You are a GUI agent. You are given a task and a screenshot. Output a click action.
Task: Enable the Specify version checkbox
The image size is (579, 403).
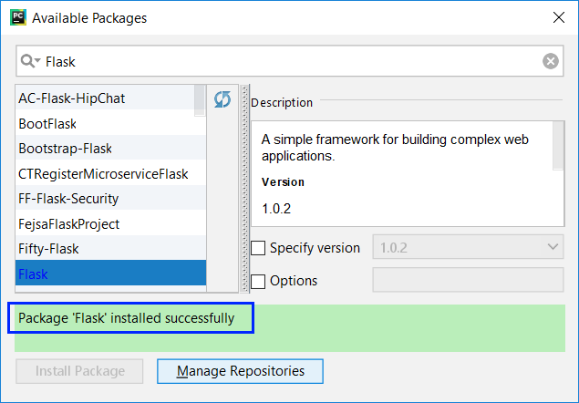pyautogui.click(x=258, y=248)
